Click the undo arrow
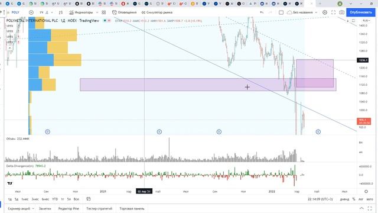Screen dimensions: 378x213 click(x=262, y=12)
